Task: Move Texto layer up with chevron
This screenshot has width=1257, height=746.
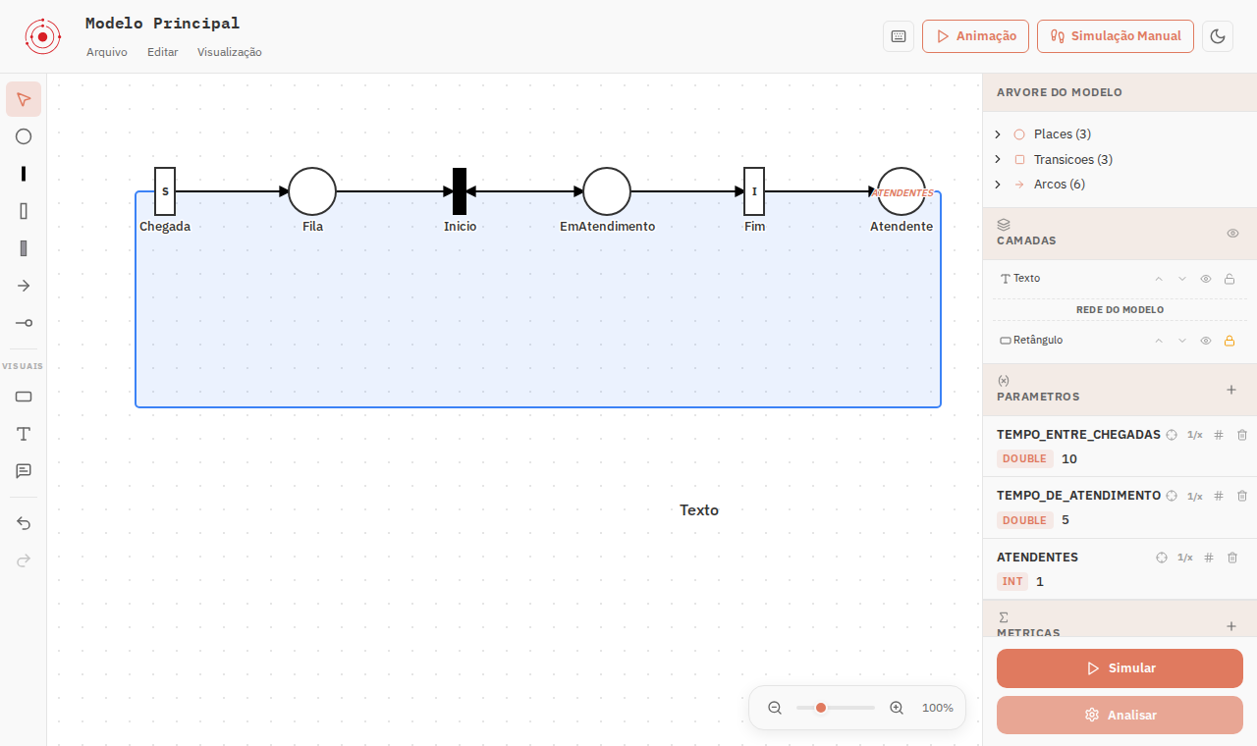Action: tap(1159, 279)
